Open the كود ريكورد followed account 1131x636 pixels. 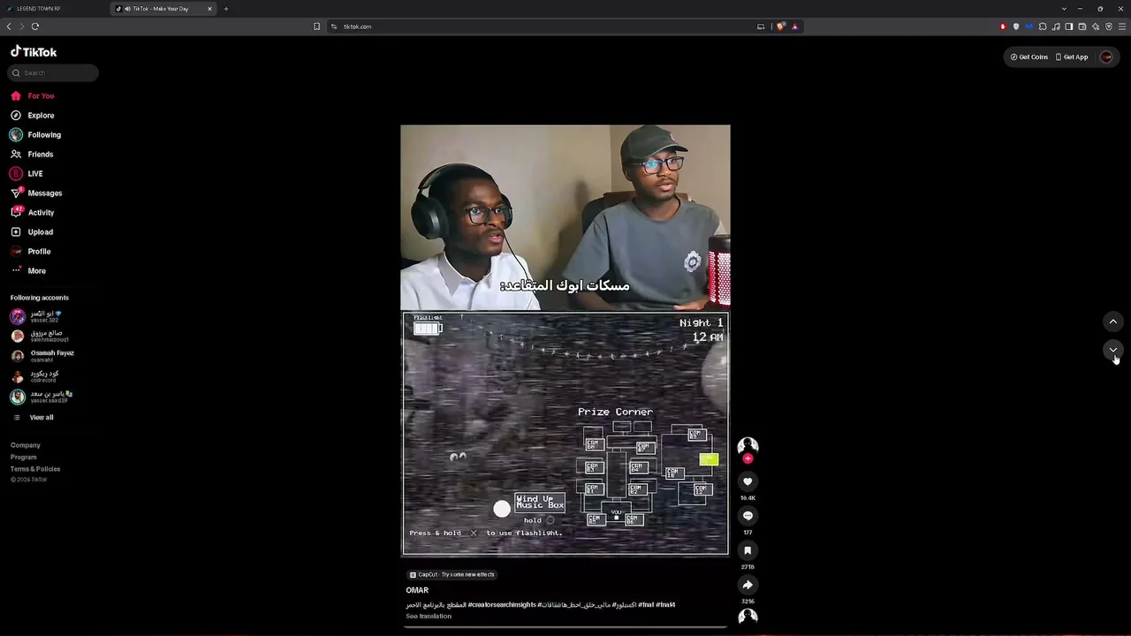[35, 376]
